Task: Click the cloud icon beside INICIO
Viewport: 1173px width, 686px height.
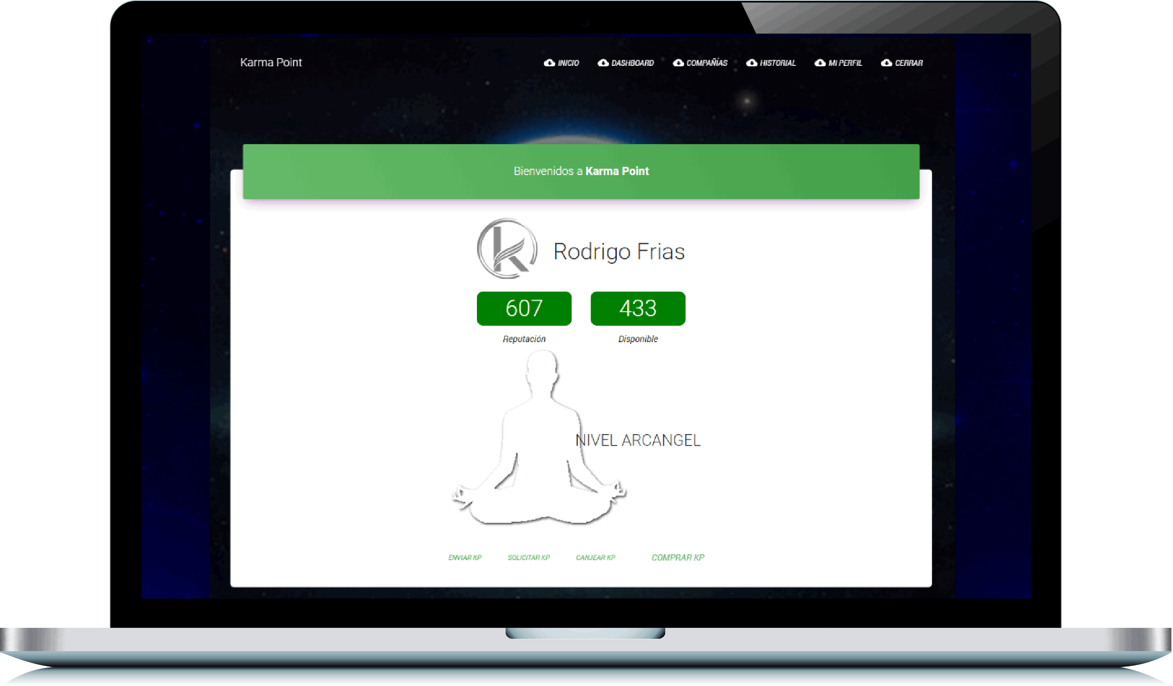Action: [x=550, y=63]
